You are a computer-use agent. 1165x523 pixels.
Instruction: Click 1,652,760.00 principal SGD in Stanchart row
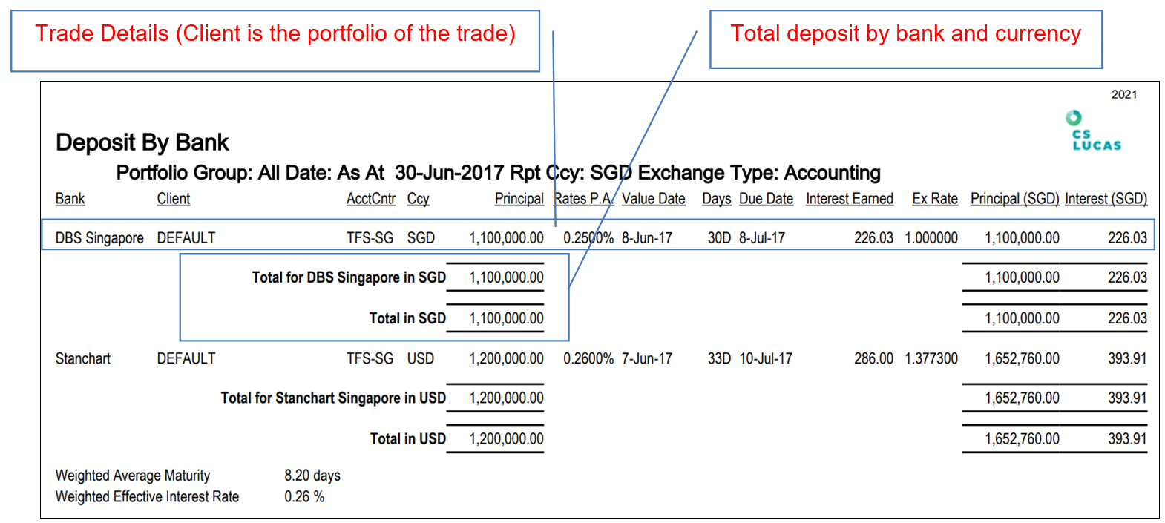[1022, 358]
